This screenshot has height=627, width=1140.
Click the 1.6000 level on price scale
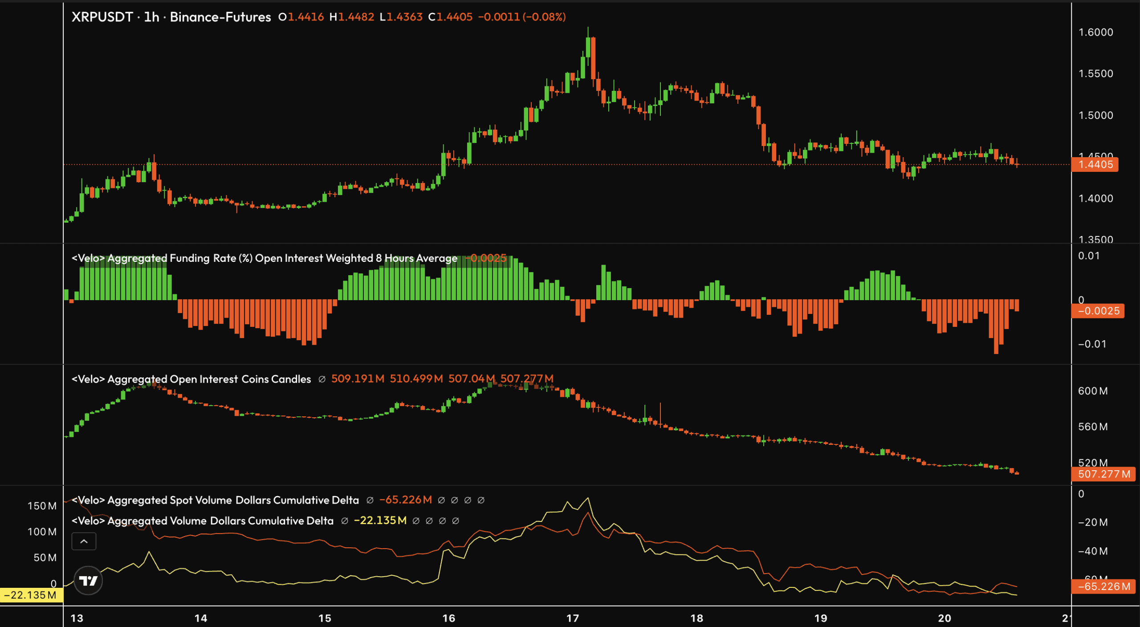coord(1095,33)
